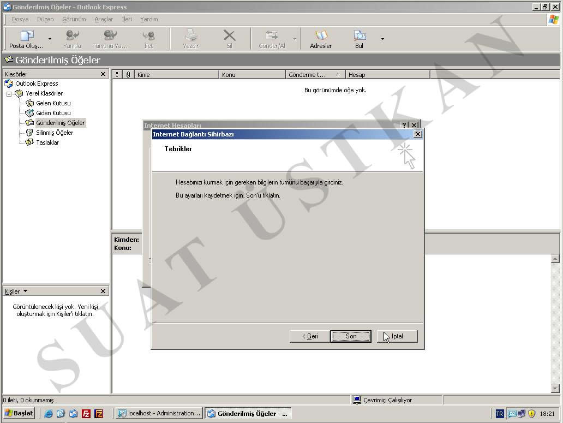Click the Yazdır printer icon
Screen dimensions: 563x423
click(190, 39)
